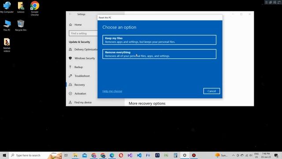
Task: Click the Settings back arrow
Action: 70,14
